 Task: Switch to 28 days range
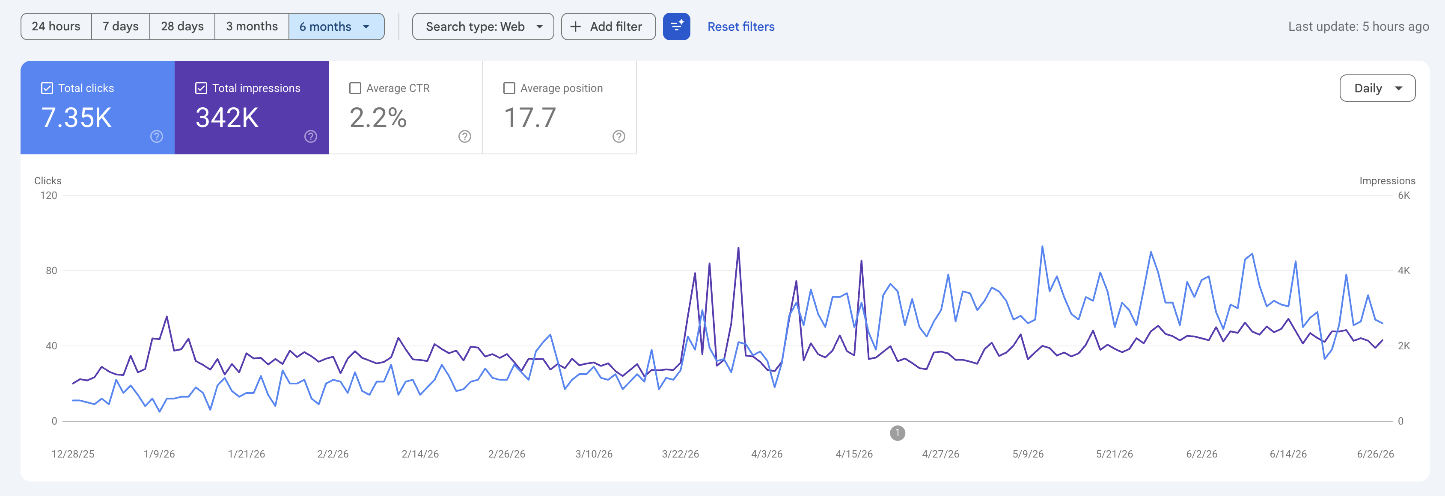182,27
